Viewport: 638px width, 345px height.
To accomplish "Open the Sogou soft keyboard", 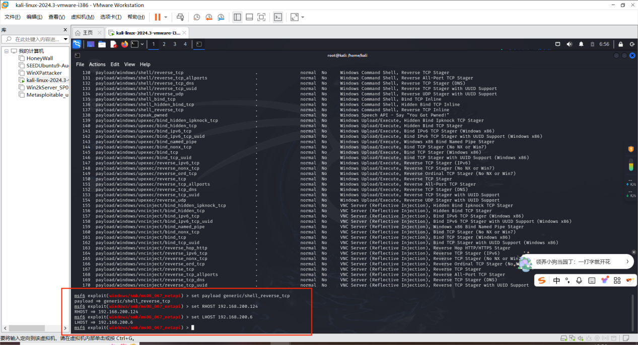I will pos(592,280).
